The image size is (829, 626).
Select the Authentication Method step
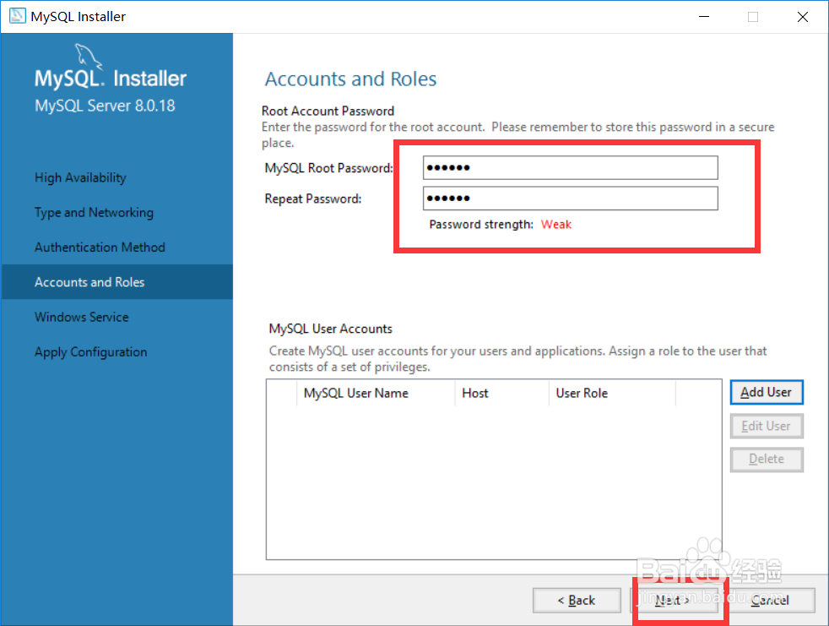coord(100,248)
